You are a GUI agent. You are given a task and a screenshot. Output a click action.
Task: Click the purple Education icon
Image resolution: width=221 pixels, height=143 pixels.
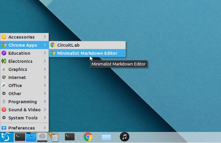coord(4,53)
